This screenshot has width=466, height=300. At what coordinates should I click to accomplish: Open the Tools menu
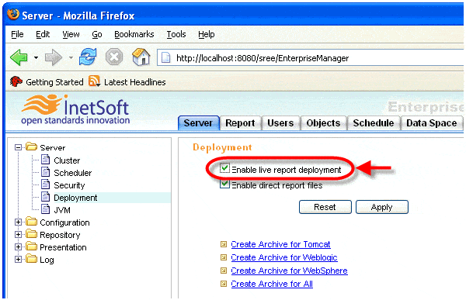pos(176,34)
